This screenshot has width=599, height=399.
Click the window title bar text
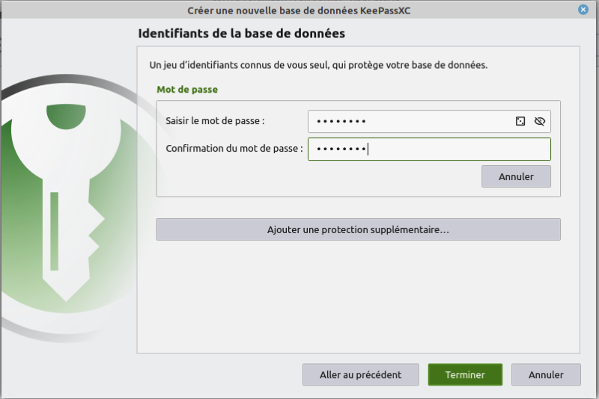tap(299, 10)
